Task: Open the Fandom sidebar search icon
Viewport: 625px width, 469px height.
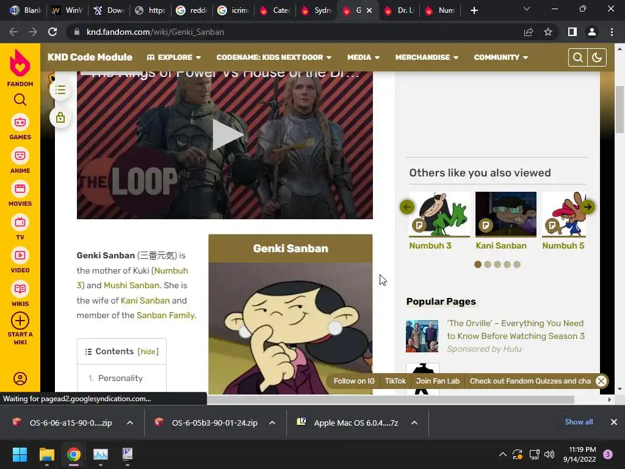Action: [20, 100]
